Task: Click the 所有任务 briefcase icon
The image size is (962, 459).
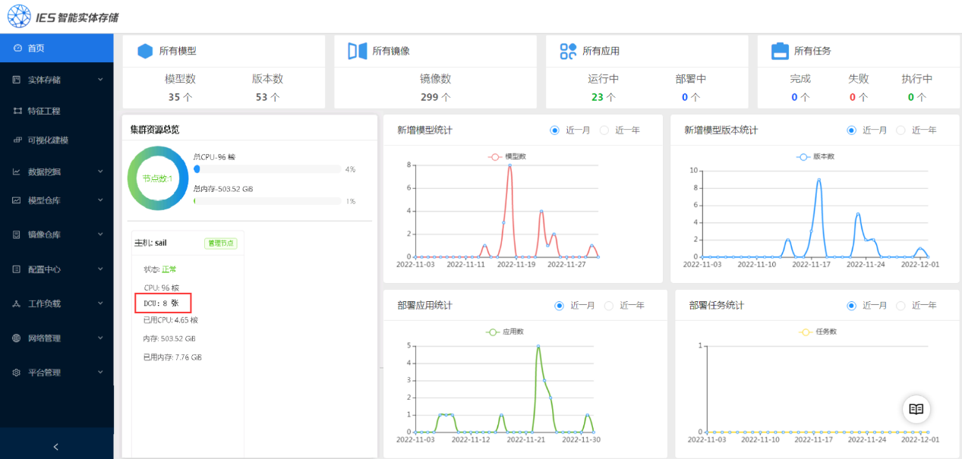Action: (x=780, y=51)
